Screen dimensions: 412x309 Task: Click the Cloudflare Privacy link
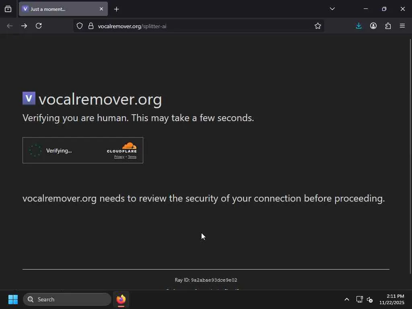tap(119, 157)
